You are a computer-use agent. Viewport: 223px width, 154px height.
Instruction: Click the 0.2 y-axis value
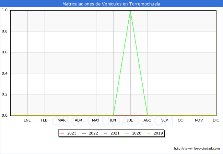coord(4,94)
